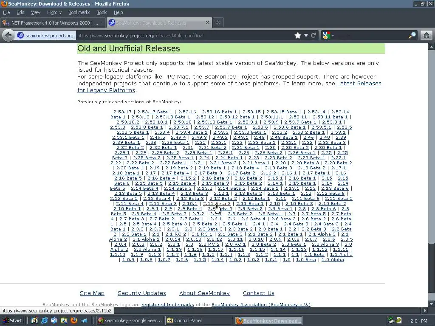Screen dimensions: 435x326
Task: Click the horizontal scrollbar right arrow
Action: [424, 310]
